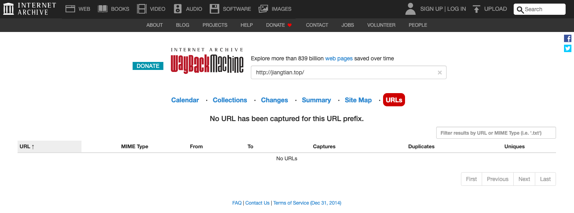This screenshot has height=213, width=574.
Task: Open the Video filmstrip icon
Action: (x=141, y=9)
